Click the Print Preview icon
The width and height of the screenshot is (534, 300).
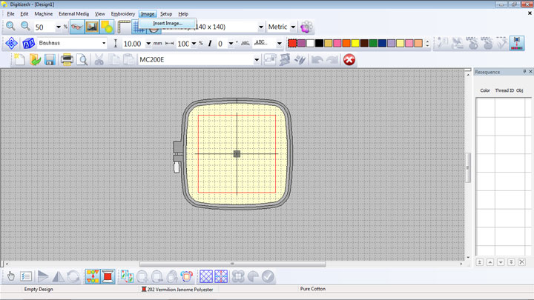point(82,60)
